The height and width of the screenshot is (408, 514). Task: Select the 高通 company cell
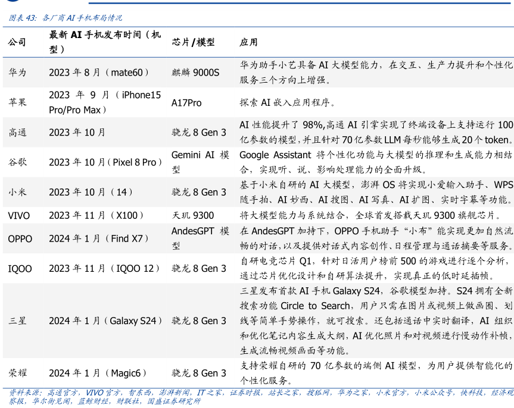17,132
